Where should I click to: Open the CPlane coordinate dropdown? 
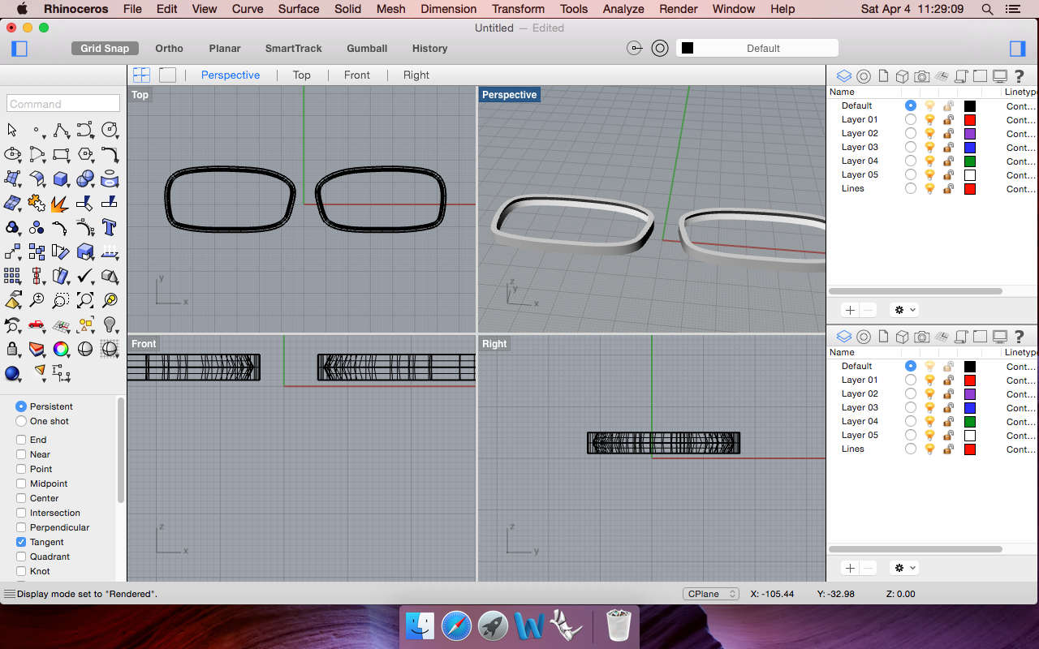click(710, 594)
